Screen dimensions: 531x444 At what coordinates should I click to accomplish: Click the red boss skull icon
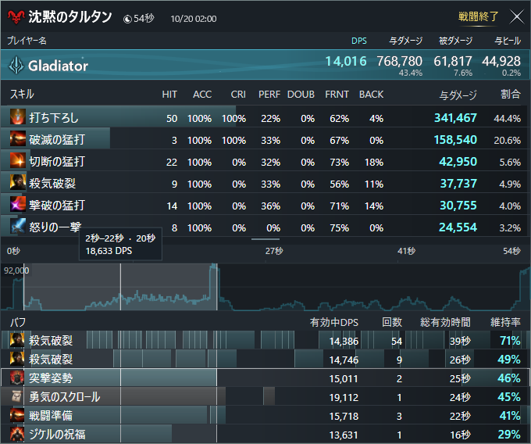point(16,17)
